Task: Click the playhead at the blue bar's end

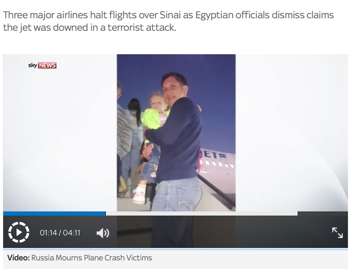Action: pyautogui.click(x=105, y=213)
